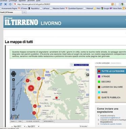Bookmark page with the star icon
126x129 pixels.
coord(115,4)
